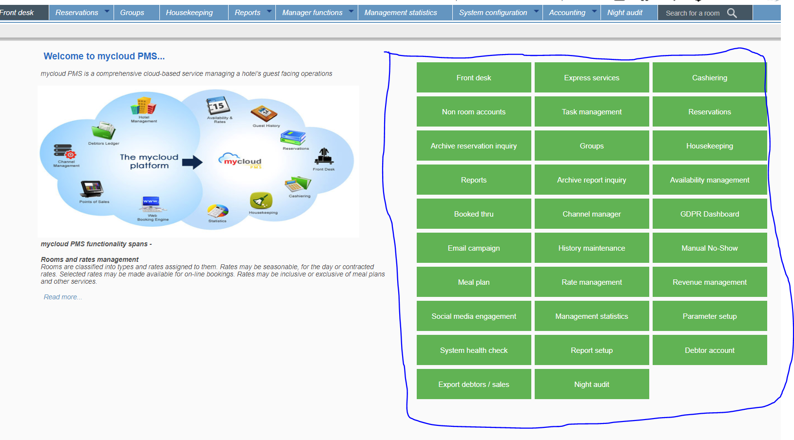Screen dimensions: 794x440
Task: Open the green Housekeeping tile
Action: click(x=710, y=146)
